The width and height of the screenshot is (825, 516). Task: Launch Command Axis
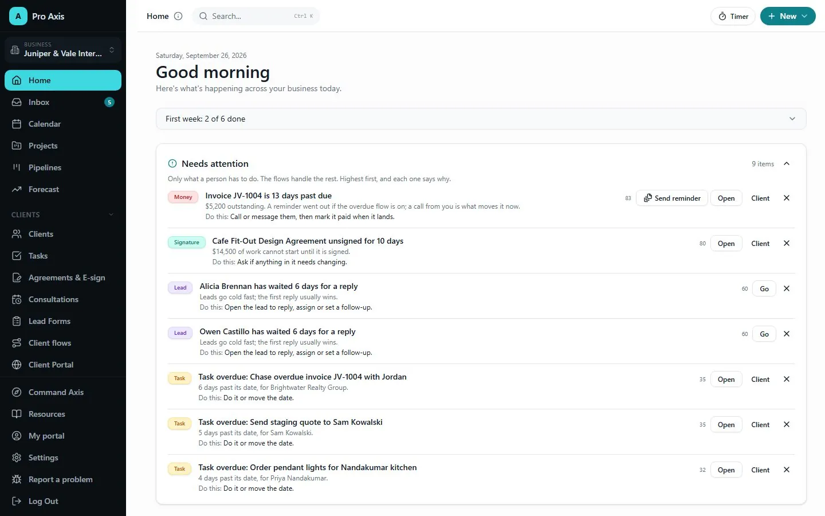(x=63, y=392)
